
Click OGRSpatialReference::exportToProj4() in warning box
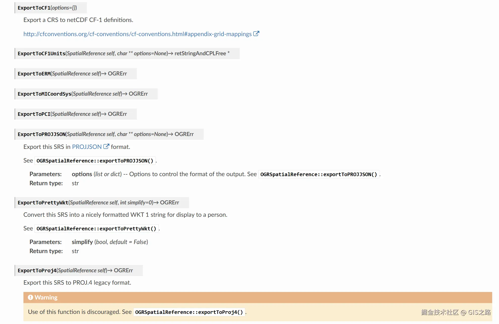click(189, 312)
